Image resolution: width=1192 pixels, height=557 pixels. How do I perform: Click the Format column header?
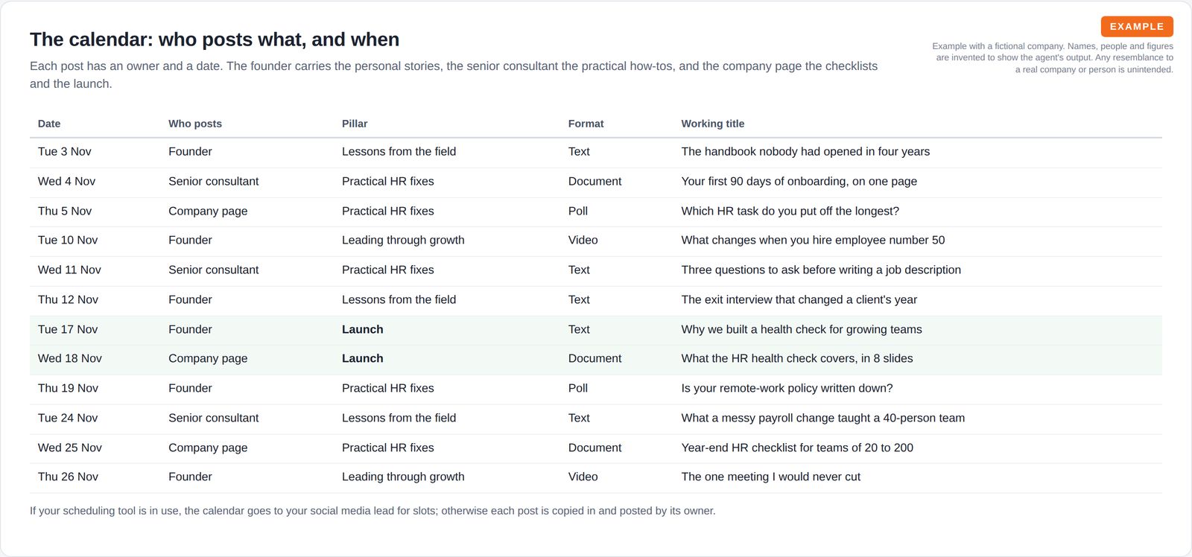586,124
